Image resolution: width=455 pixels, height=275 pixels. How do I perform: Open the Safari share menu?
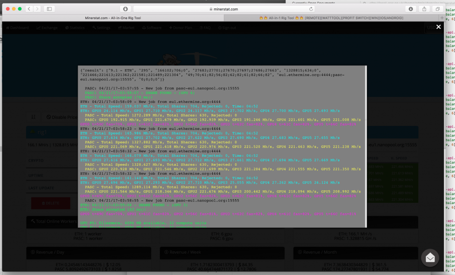(424, 9)
